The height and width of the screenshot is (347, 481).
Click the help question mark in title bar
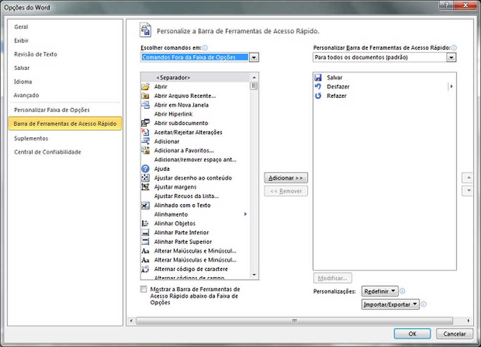446,4
